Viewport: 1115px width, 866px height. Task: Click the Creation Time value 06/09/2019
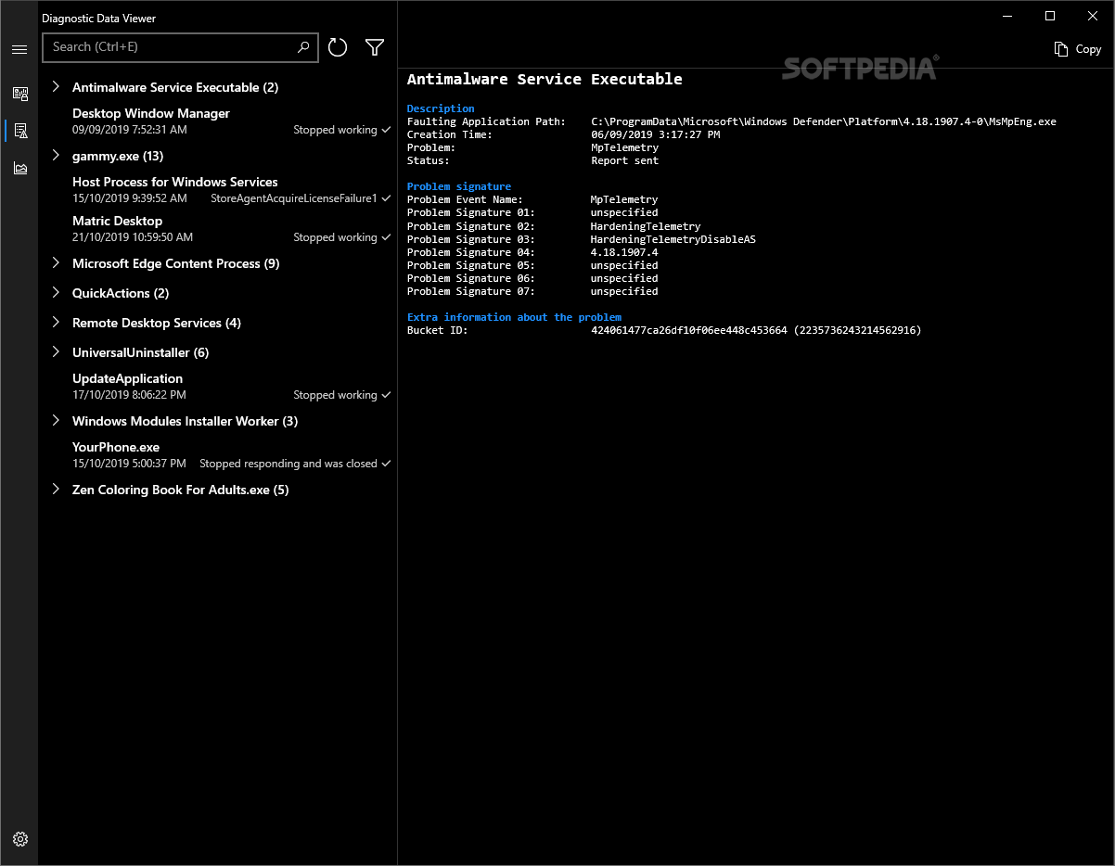(656, 134)
